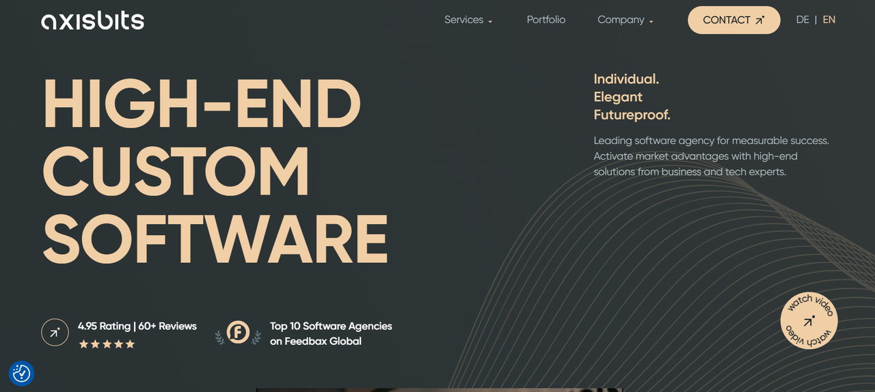Image resolution: width=875 pixels, height=392 pixels.
Task: Click the HIGH-END CUSTOM SOFTWARE headline
Action: pyautogui.click(x=215, y=171)
